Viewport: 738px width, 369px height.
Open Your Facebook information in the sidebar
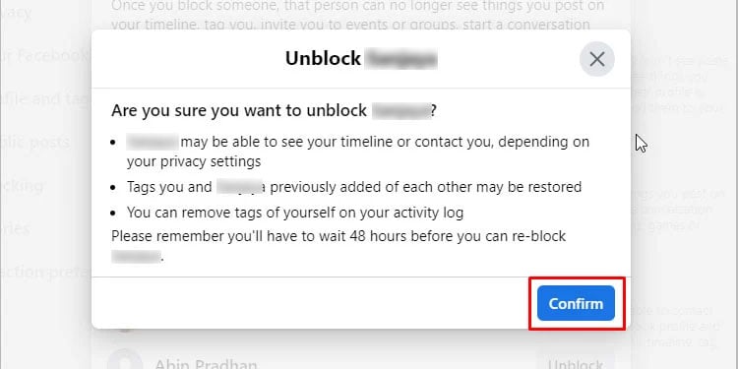pos(44,55)
